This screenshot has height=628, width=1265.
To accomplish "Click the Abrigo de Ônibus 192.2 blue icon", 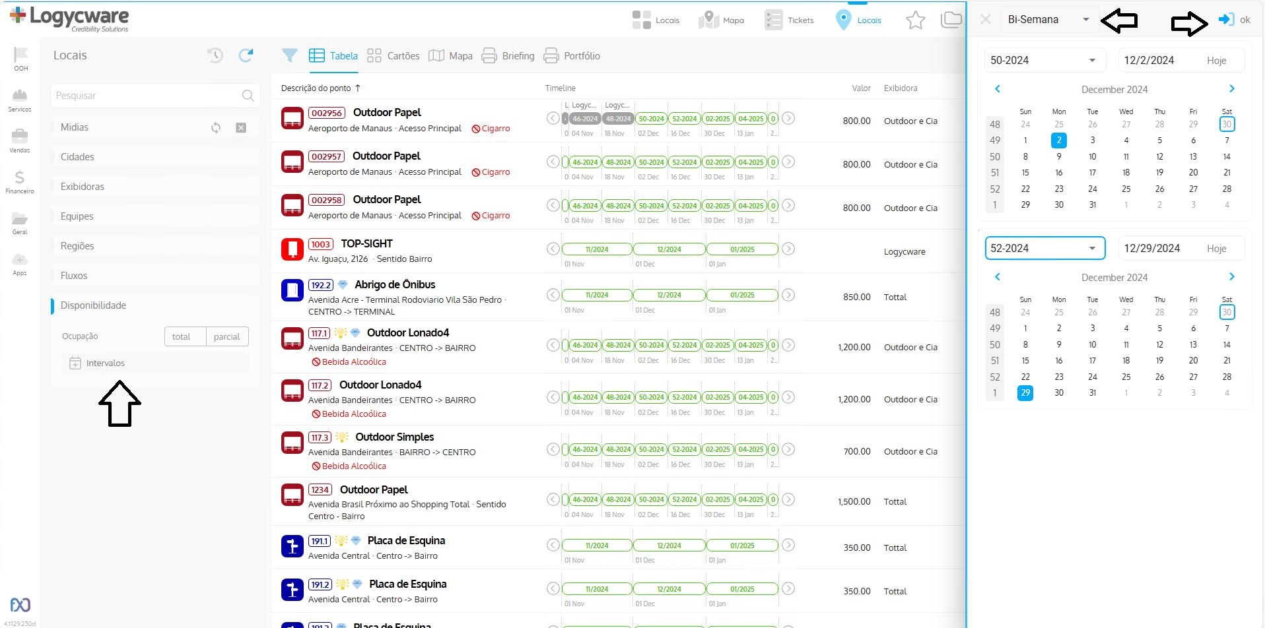I will (x=292, y=290).
